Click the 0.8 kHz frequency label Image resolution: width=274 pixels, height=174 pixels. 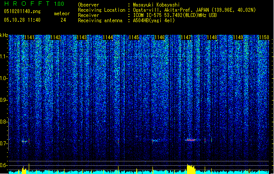(4, 122)
